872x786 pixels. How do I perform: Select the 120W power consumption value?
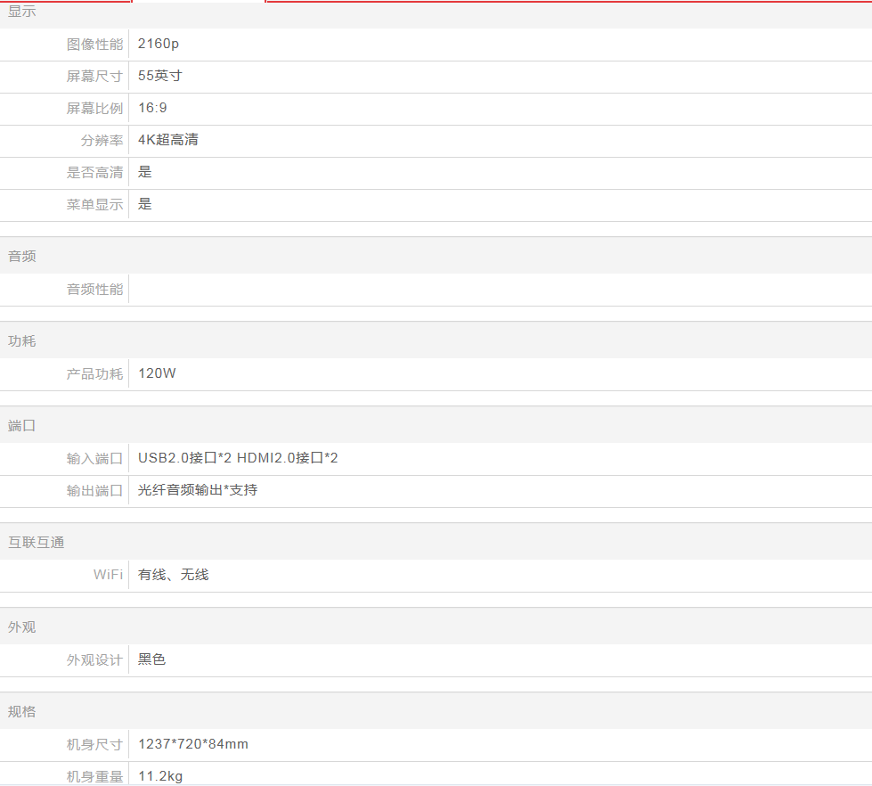(157, 373)
